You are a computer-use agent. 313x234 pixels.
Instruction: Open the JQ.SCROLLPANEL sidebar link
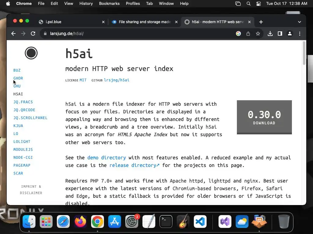pyautogui.click(x=30, y=118)
